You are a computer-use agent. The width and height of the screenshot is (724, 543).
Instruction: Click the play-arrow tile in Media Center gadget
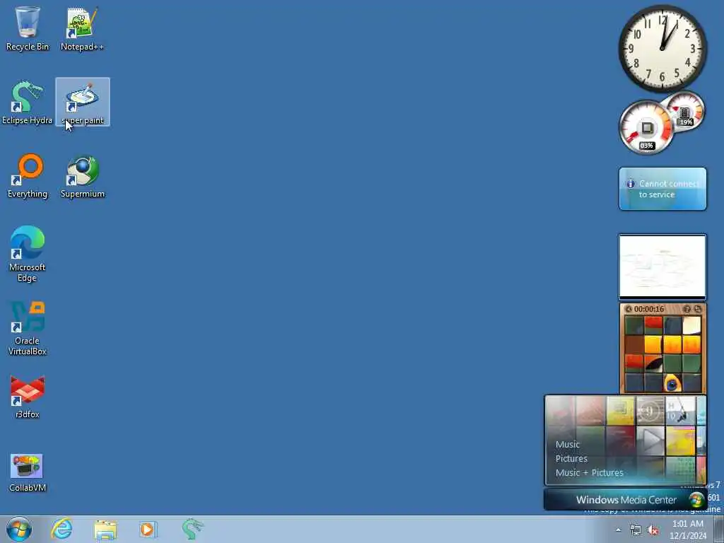coord(650,440)
